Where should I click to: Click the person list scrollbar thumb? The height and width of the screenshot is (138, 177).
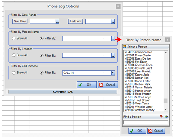[166, 101]
